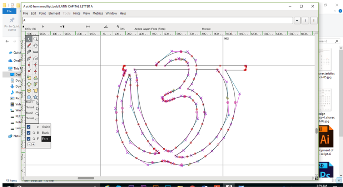The height and width of the screenshot is (187, 343).
Task: Activate the Guide layer by name
Action: tap(46, 127)
